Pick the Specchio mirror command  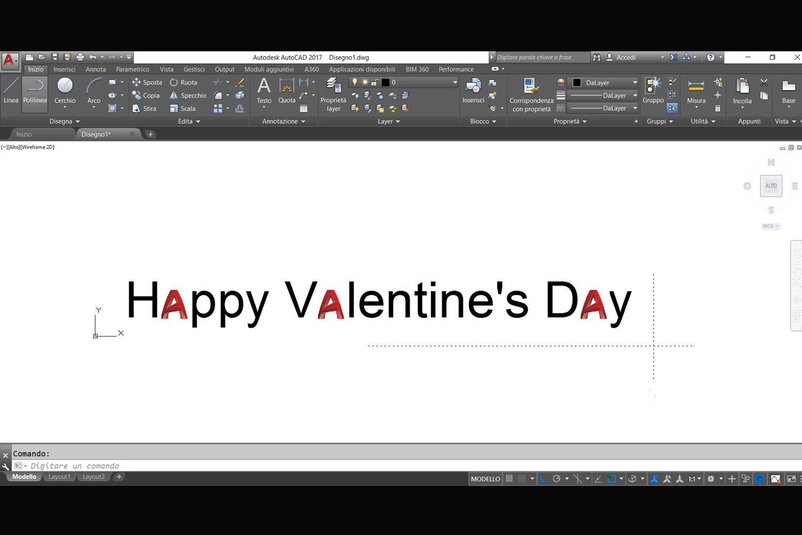point(188,95)
